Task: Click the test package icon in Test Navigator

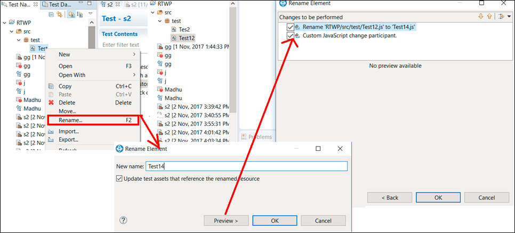Action: coord(26,40)
